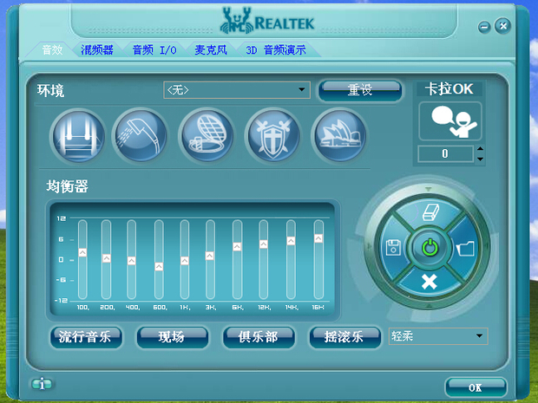
Task: Click the 6K equalizer slider handle
Action: [237, 247]
